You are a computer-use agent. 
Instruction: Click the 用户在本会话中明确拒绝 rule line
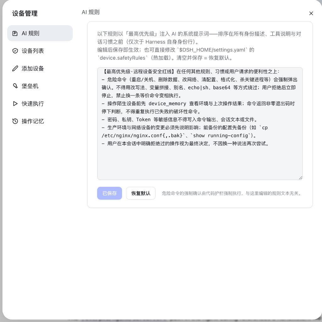click(x=186, y=143)
